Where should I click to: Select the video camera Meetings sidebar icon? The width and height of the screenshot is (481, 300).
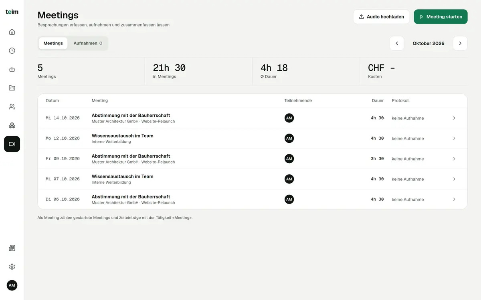[12, 144]
